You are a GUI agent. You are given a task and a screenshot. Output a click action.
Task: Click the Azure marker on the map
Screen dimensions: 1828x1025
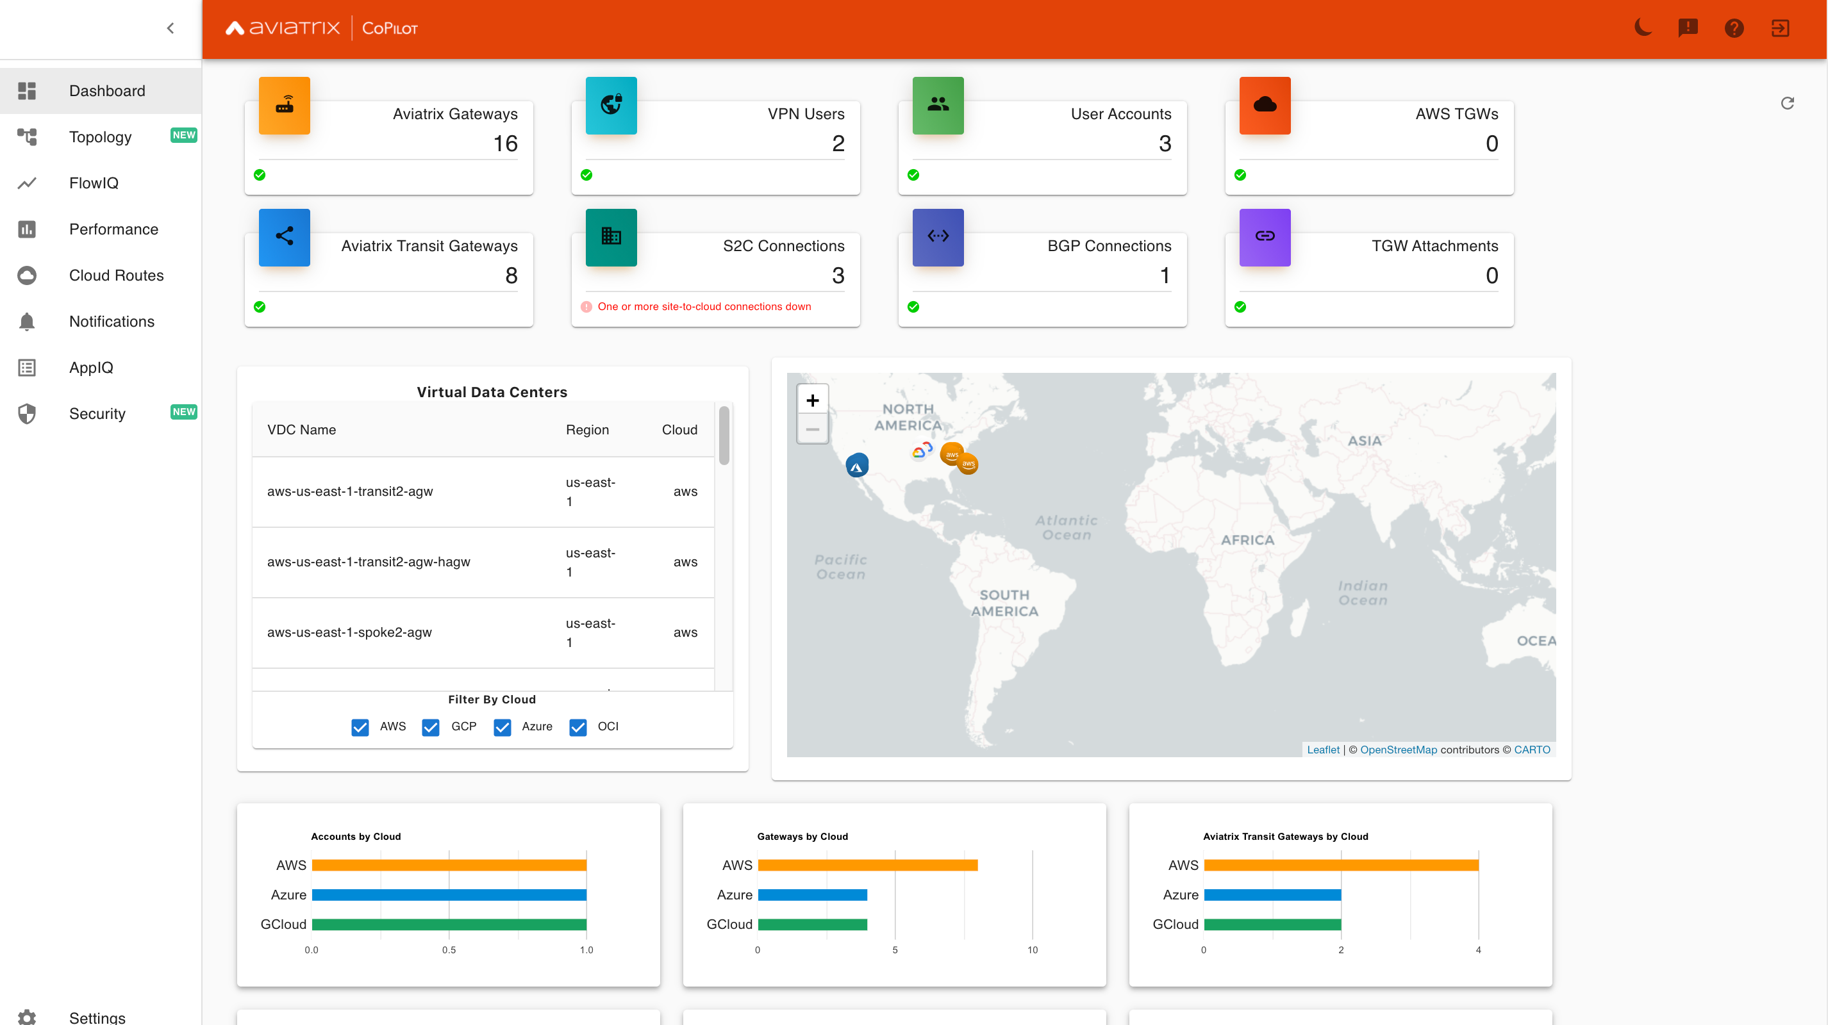click(x=857, y=465)
